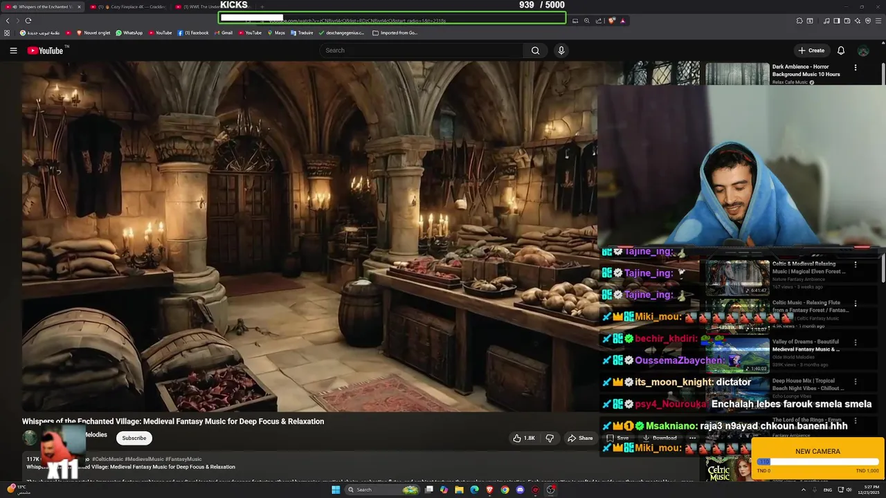Reload the page with refresh icon
Viewport: 886px width, 498px height.
[28, 21]
